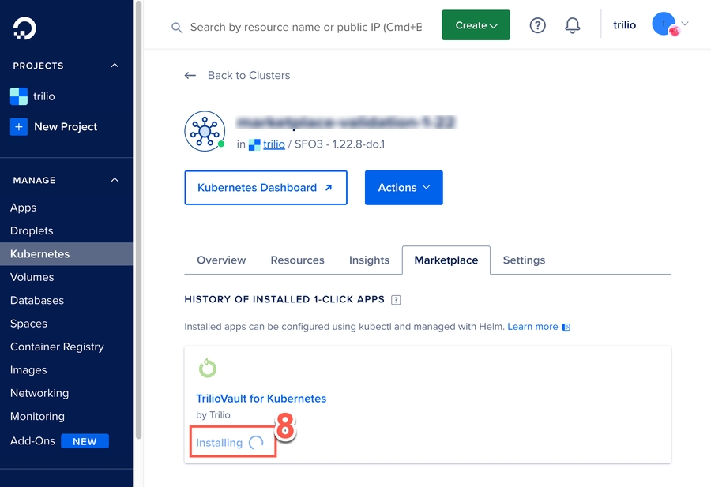Expand the Actions dropdown button
The width and height of the screenshot is (711, 487).
(x=404, y=188)
